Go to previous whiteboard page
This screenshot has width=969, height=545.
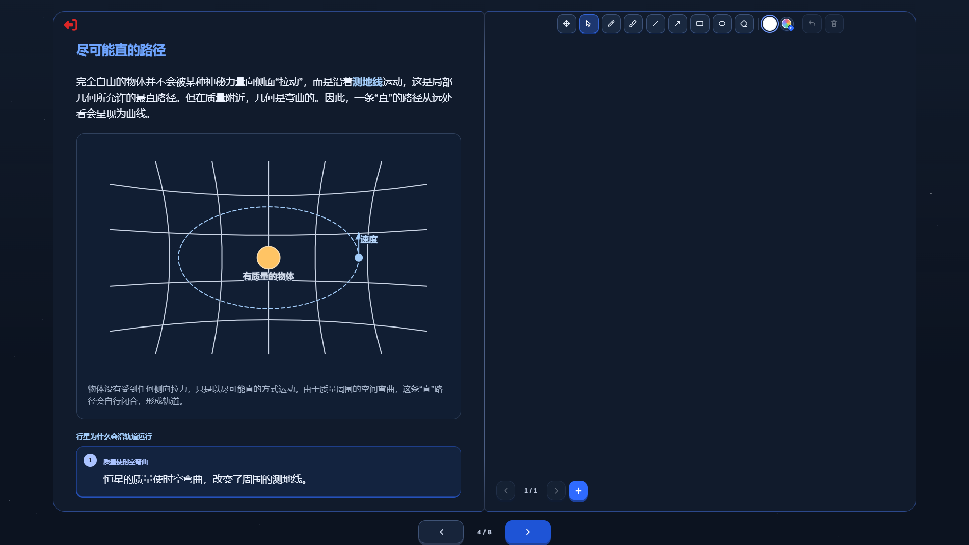(506, 490)
